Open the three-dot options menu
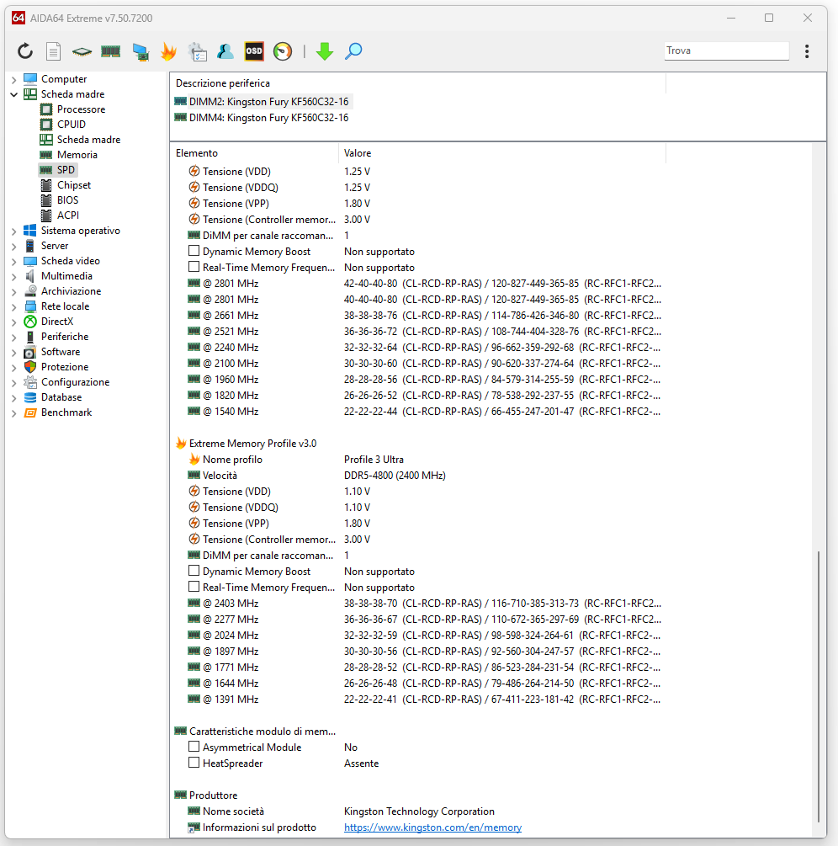Image resolution: width=838 pixels, height=846 pixels. pyautogui.click(x=807, y=51)
